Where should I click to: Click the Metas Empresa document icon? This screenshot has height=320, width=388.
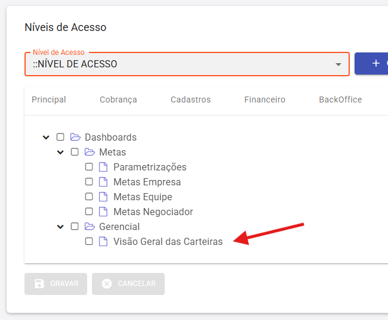(103, 182)
